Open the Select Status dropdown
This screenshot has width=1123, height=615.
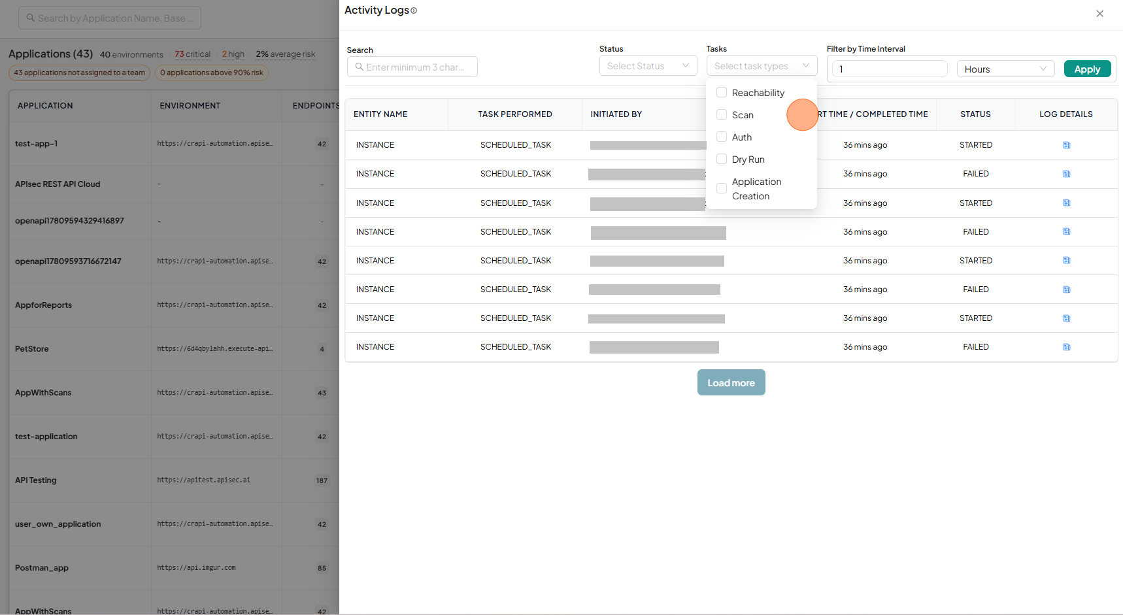click(x=648, y=66)
